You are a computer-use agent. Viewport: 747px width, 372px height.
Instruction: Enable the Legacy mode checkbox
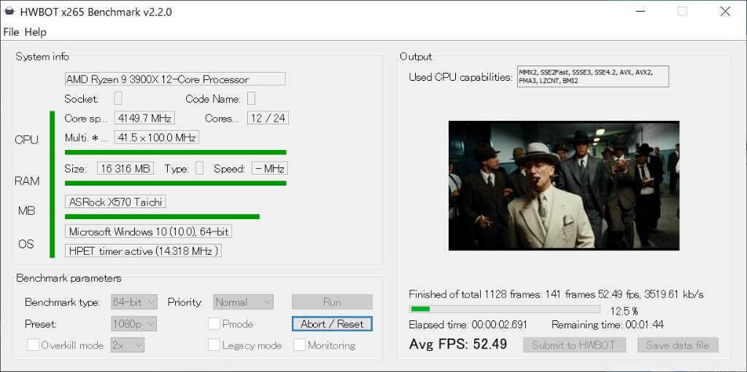point(214,345)
